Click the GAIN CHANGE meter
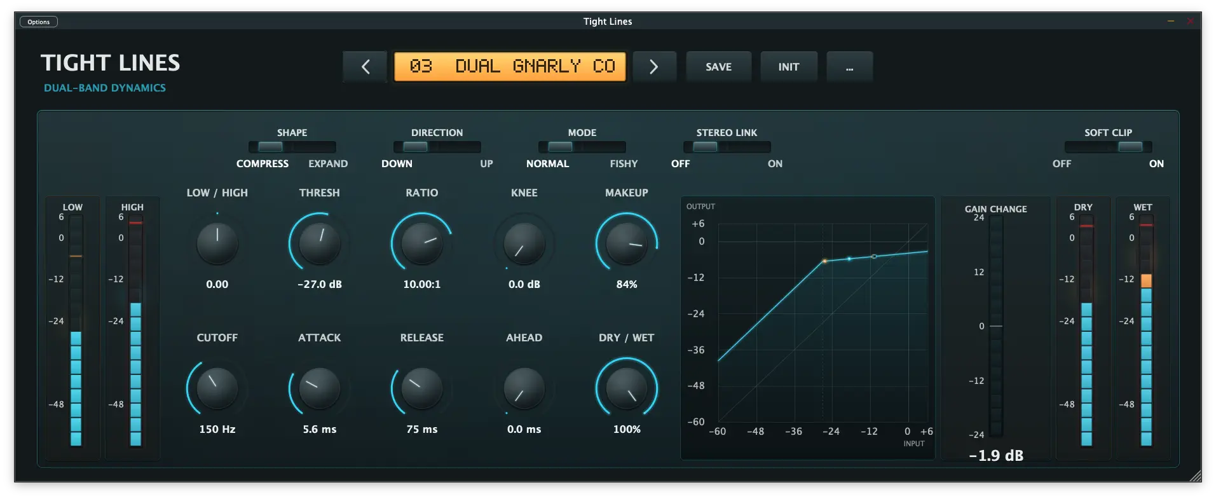This screenshot has height=499, width=1216. coord(996,326)
